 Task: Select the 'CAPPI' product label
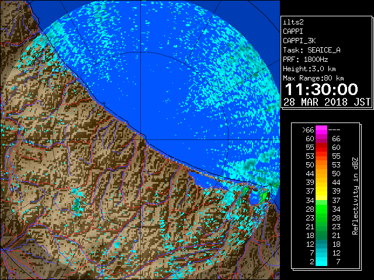(293, 32)
